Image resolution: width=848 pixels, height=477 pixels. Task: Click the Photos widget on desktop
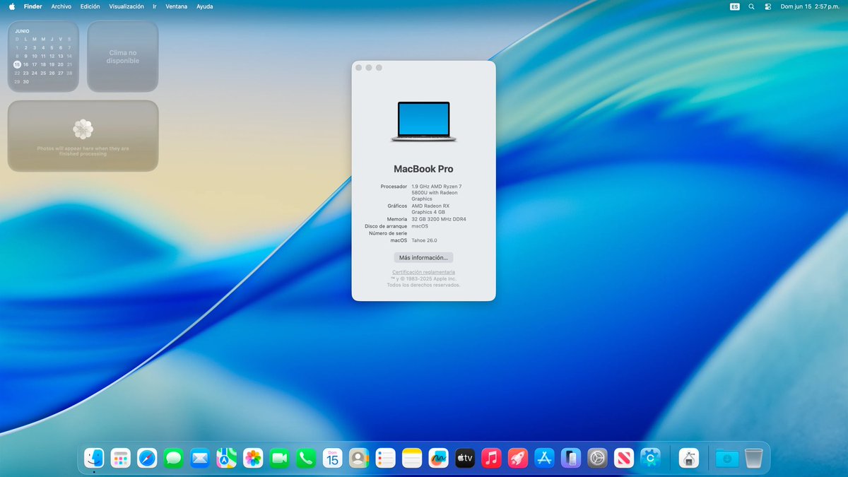[x=83, y=136]
